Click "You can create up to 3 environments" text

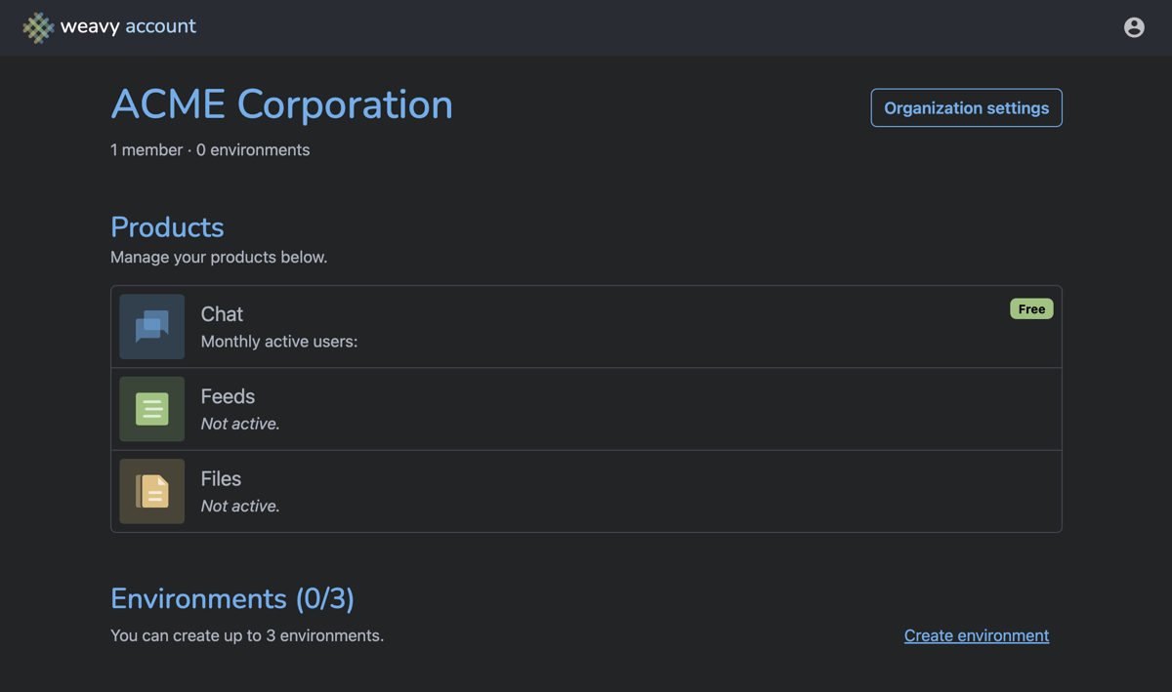(247, 635)
